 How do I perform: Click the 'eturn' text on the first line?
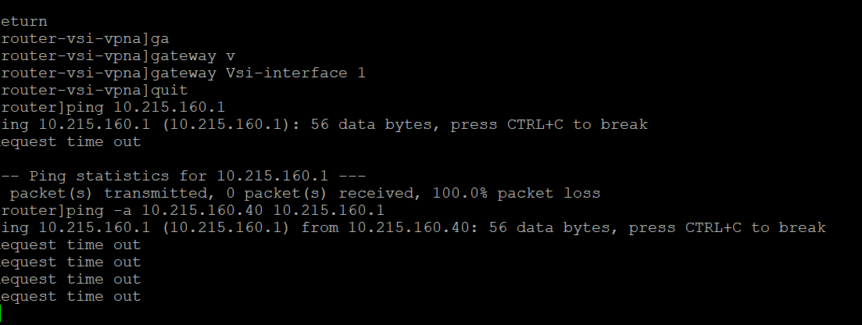click(24, 21)
